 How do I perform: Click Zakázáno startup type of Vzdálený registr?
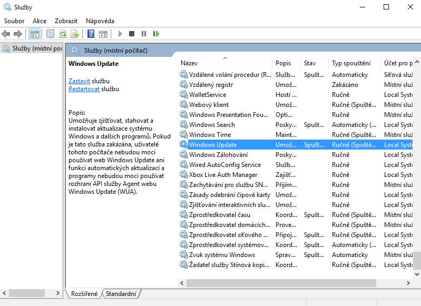345,85
